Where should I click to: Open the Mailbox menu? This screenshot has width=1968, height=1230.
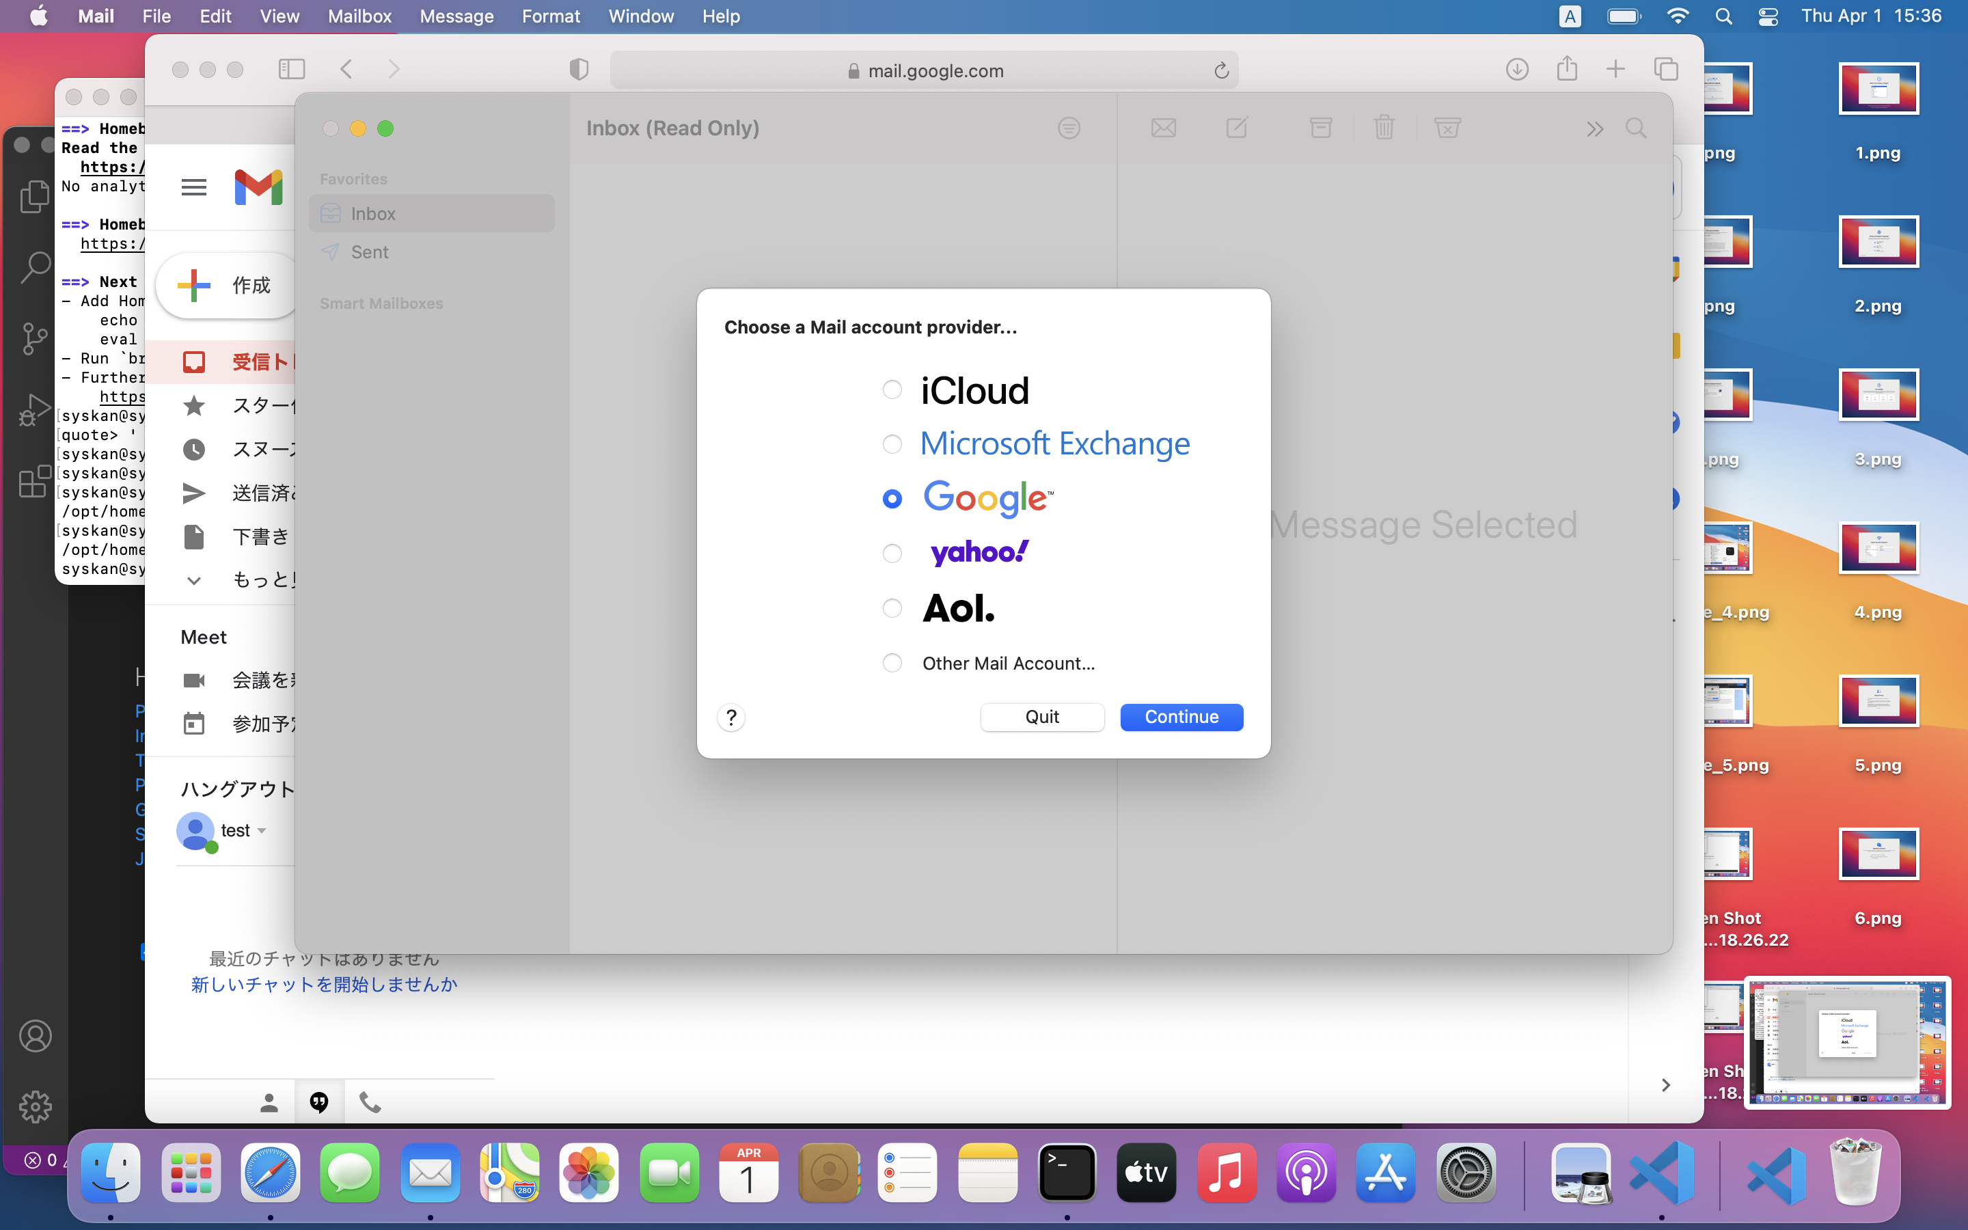pyautogui.click(x=359, y=16)
